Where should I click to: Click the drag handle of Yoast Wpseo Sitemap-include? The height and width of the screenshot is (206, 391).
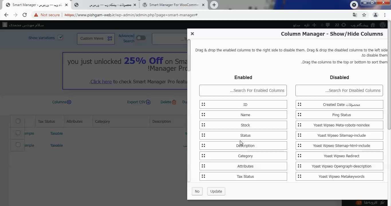299,135
